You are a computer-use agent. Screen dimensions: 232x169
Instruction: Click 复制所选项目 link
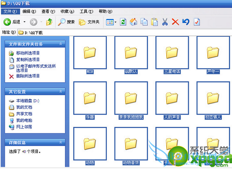click(28, 59)
